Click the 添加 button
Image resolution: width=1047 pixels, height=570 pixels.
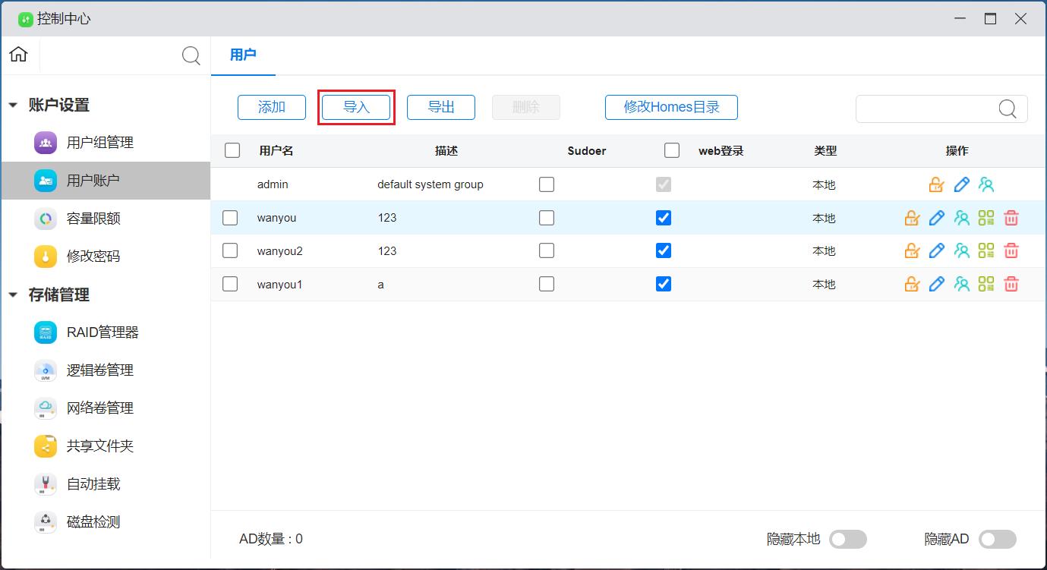[272, 107]
